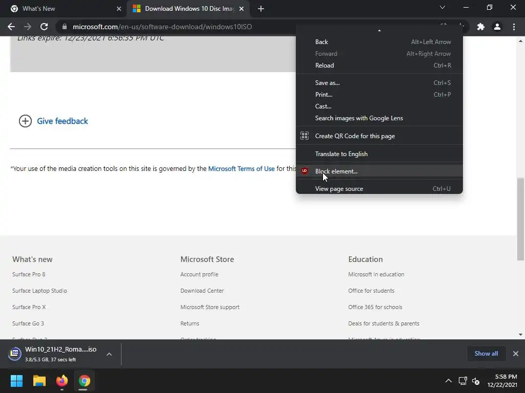Viewport: 525px width, 393px height.
Task: Launch Firefox from taskbar
Action: (62, 381)
